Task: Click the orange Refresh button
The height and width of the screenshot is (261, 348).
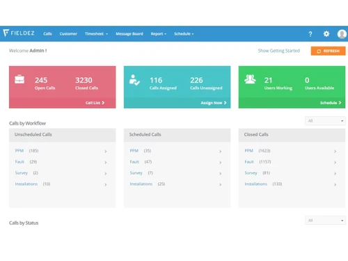Action: point(328,51)
